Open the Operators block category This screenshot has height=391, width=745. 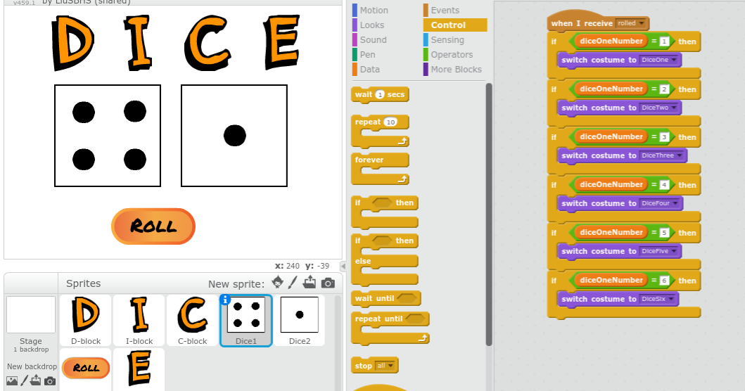(452, 54)
